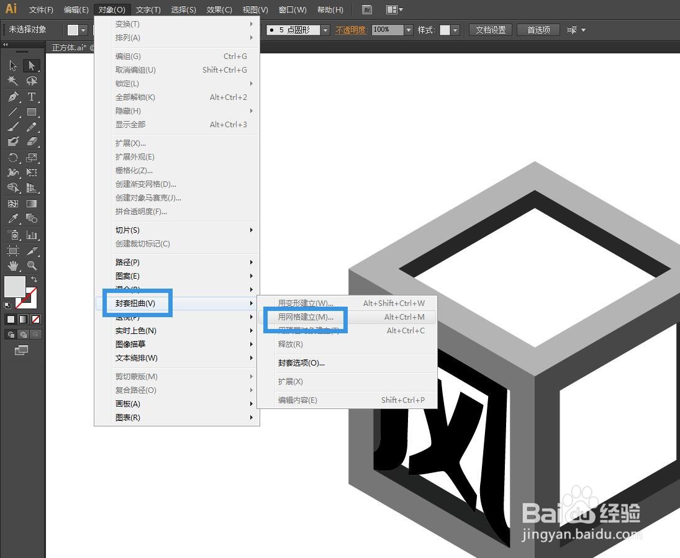Open the 效果 menu

point(220,9)
